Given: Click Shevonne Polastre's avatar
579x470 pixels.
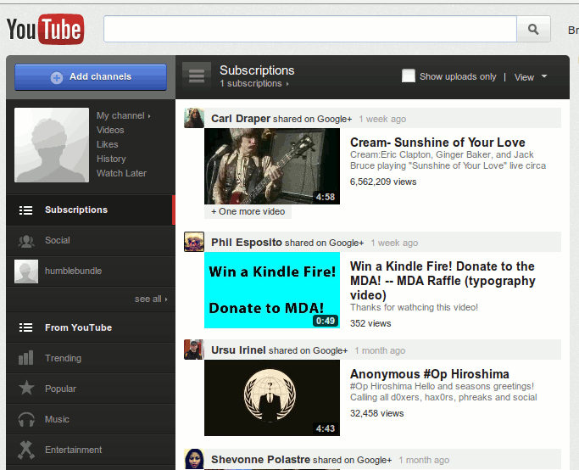Looking at the screenshot, I should click(x=194, y=459).
